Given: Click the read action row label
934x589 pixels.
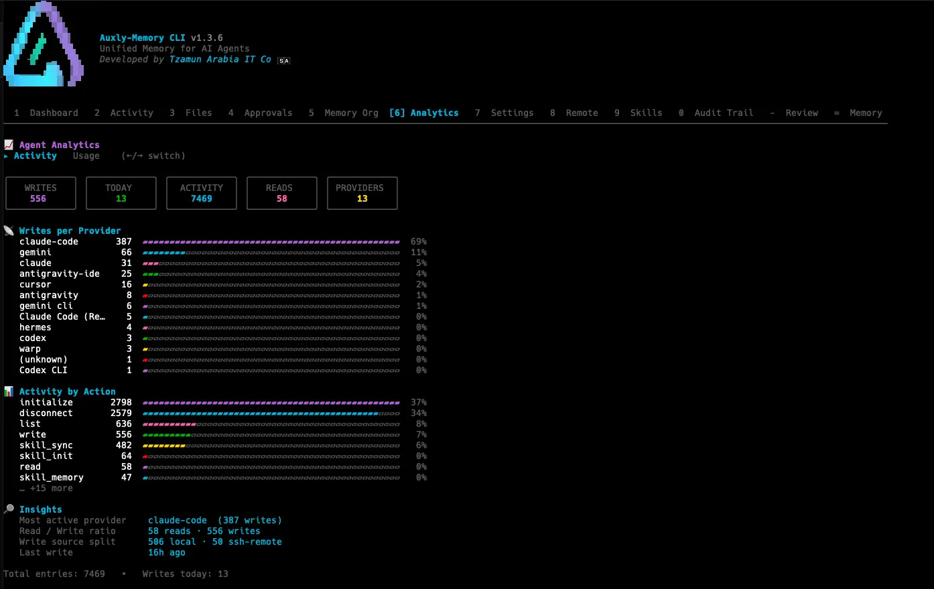Looking at the screenshot, I should pos(30,466).
